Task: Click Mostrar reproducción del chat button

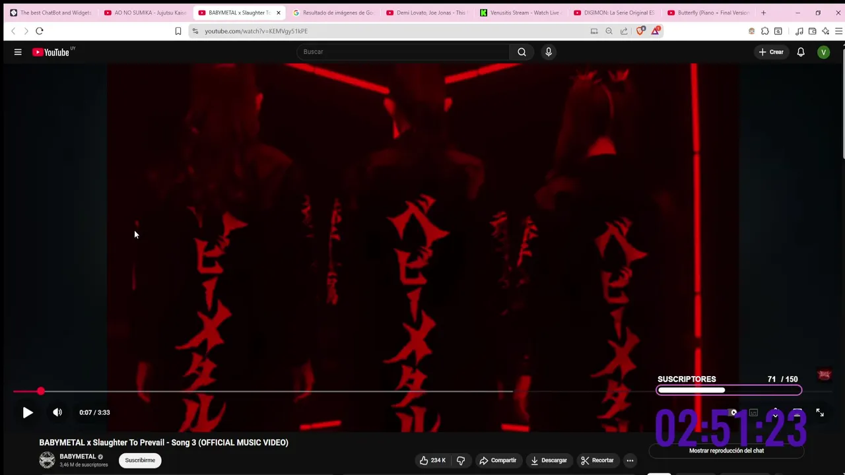Action: pos(726,451)
